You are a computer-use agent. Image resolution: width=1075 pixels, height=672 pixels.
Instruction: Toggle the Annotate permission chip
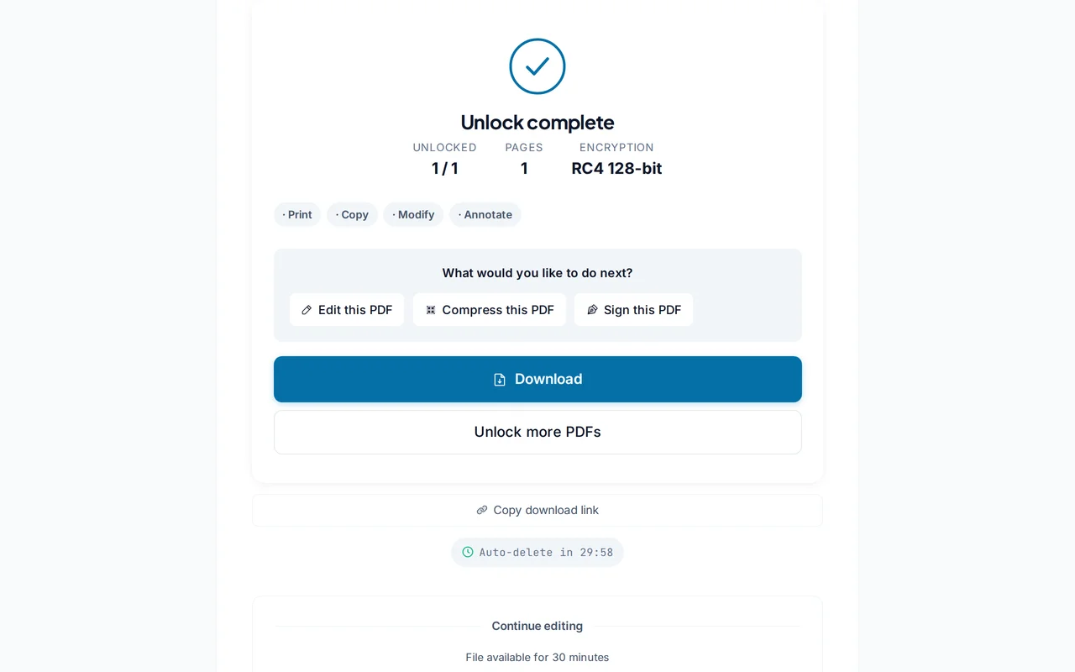point(485,214)
